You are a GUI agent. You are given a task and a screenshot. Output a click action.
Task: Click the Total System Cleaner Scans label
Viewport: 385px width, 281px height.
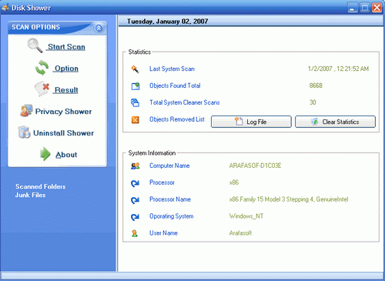click(185, 102)
